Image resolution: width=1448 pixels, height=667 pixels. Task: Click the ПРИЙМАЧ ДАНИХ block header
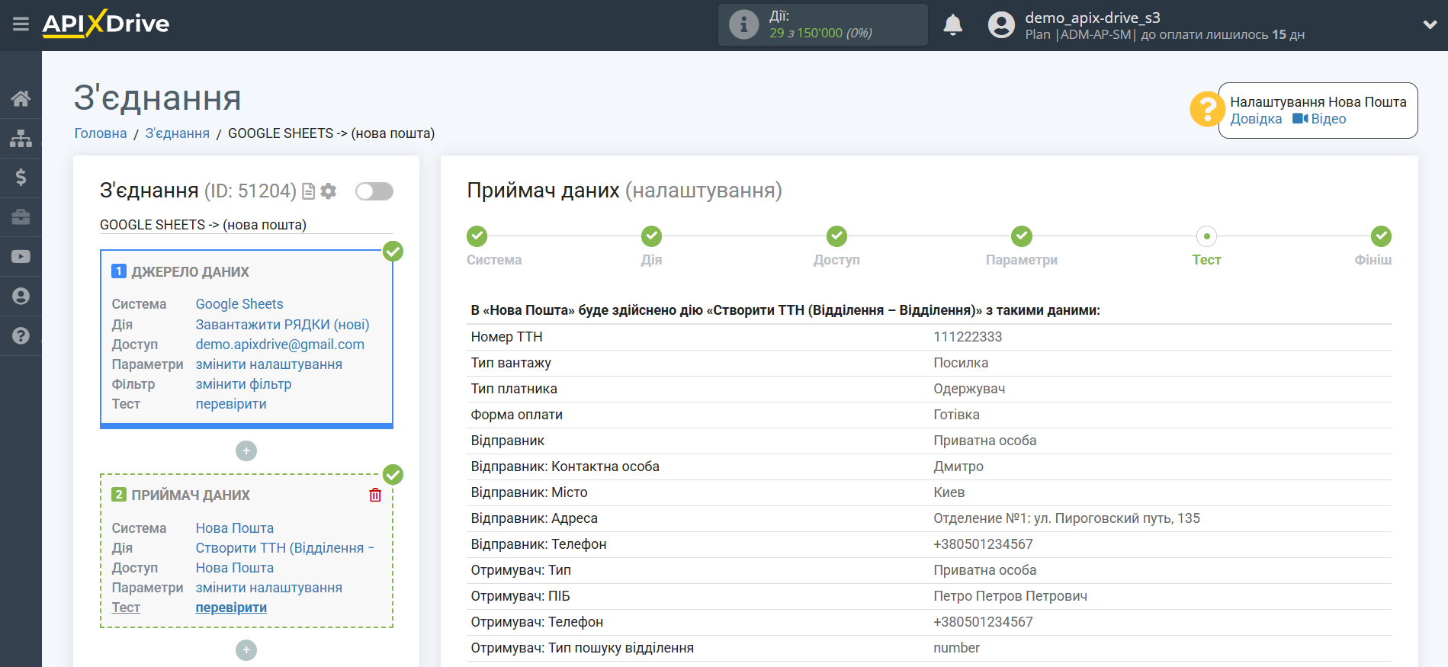tap(190, 495)
